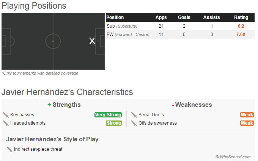This screenshot has height=161, width=258.
Task: Click the X position marker on pitch
Action: click(92, 41)
